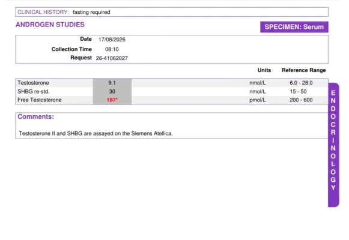Select request number 26-41062027

112,58
